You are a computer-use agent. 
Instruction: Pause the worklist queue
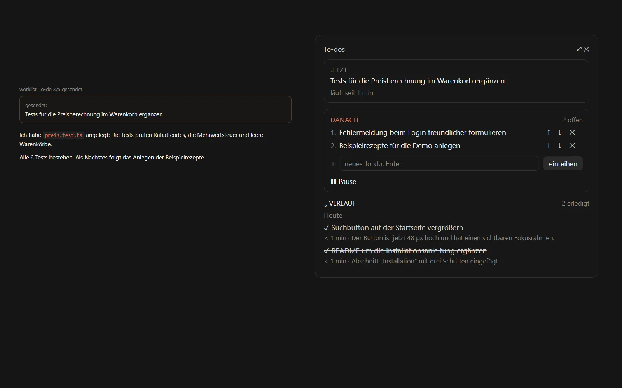(343, 182)
